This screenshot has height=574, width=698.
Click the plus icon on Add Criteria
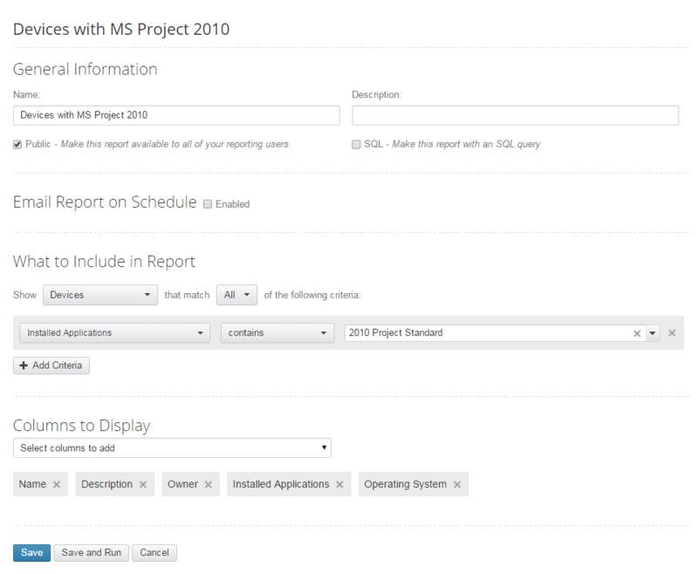pyautogui.click(x=24, y=366)
